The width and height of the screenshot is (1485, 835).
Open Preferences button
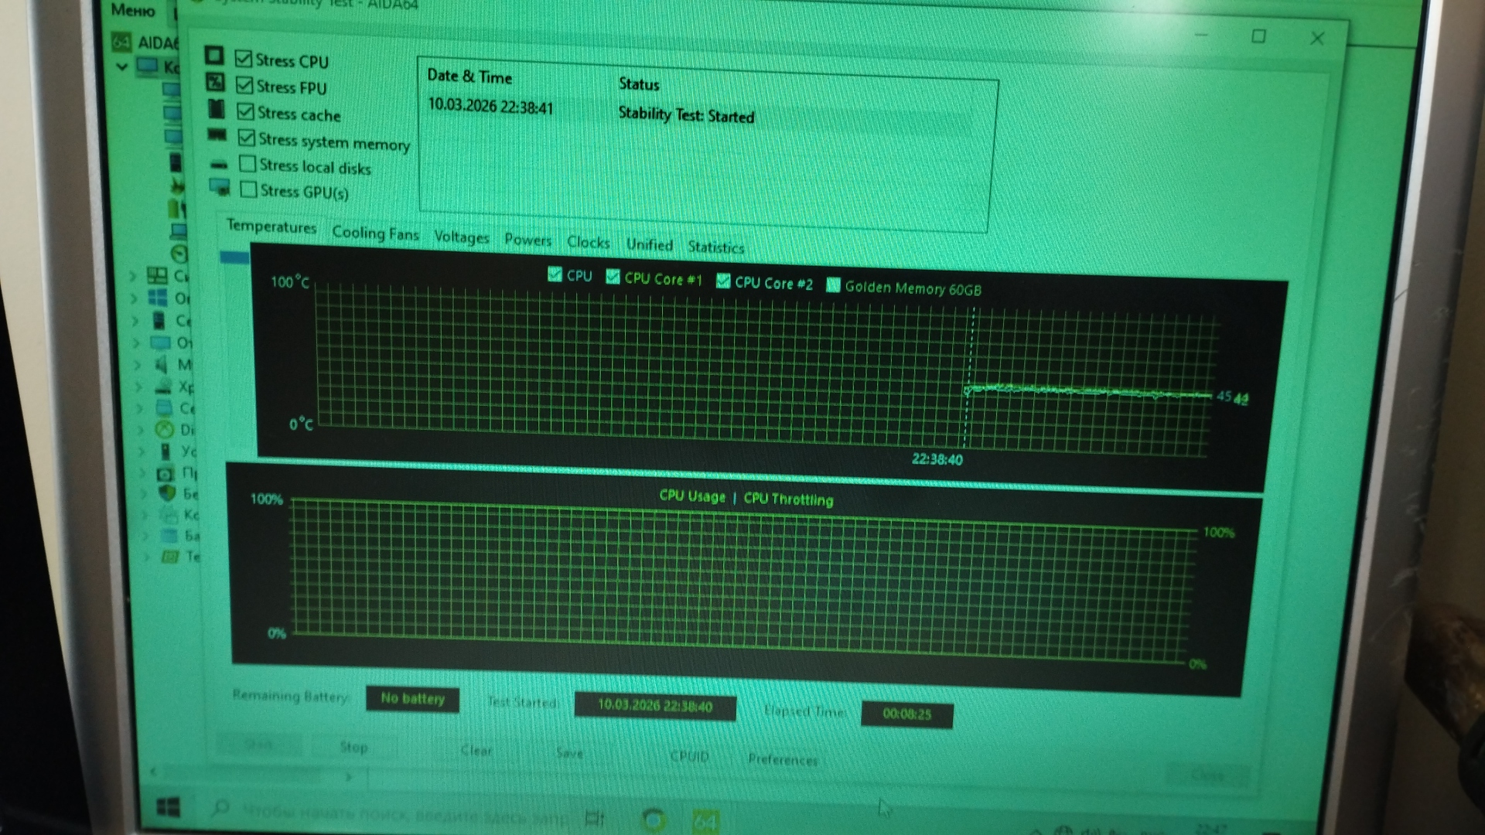[x=782, y=759]
